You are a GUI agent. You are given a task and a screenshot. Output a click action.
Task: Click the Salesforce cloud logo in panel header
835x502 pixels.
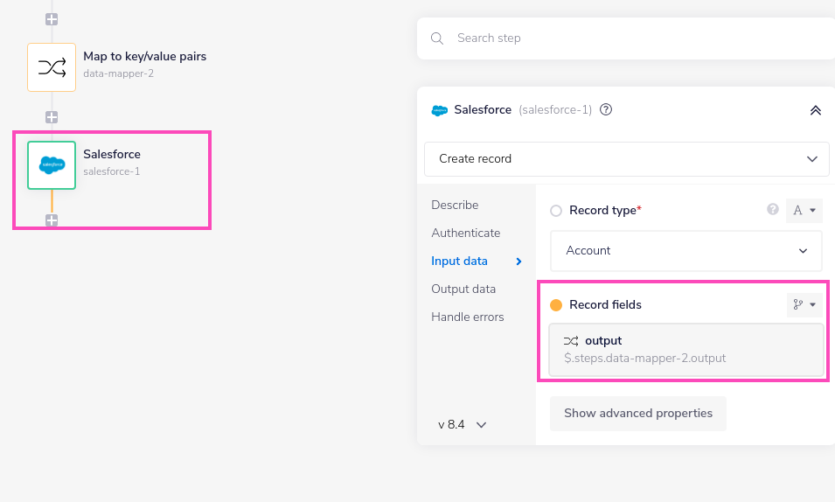point(439,110)
